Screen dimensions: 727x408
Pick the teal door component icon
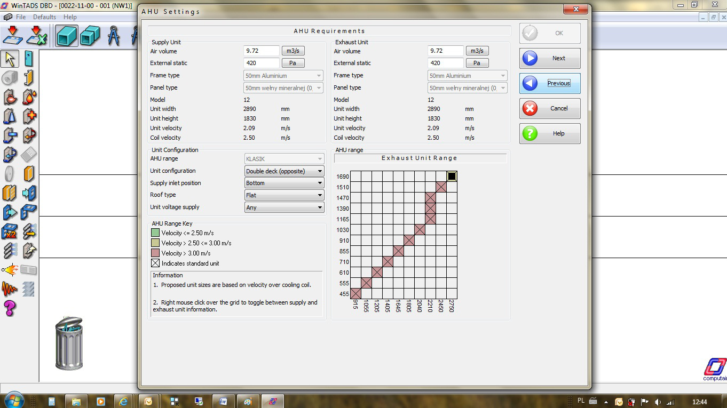pos(29,59)
